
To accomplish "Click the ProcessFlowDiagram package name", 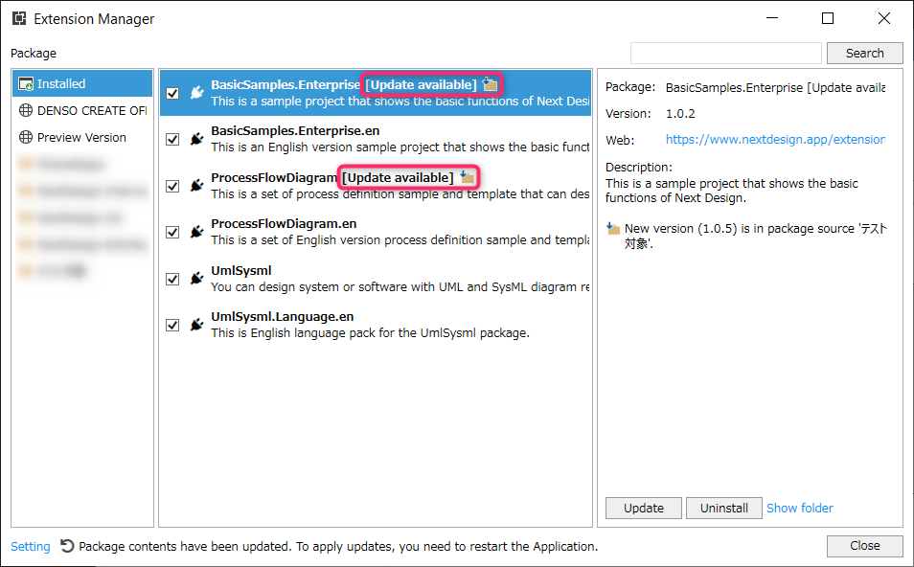I will click(274, 177).
